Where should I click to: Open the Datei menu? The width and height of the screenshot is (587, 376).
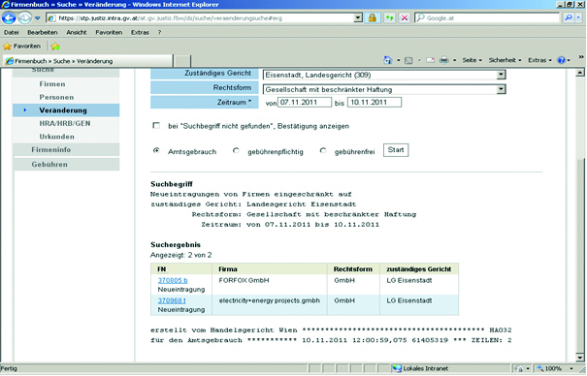pyautogui.click(x=12, y=33)
